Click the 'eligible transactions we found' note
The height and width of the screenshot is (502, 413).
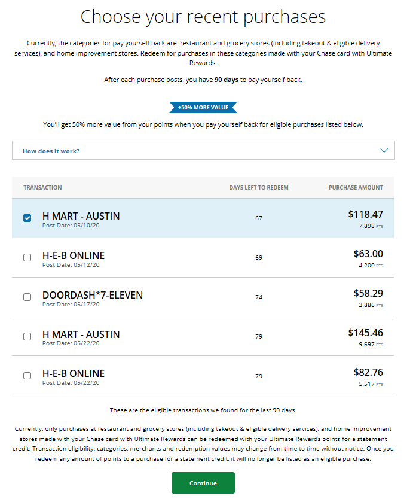[203, 410]
